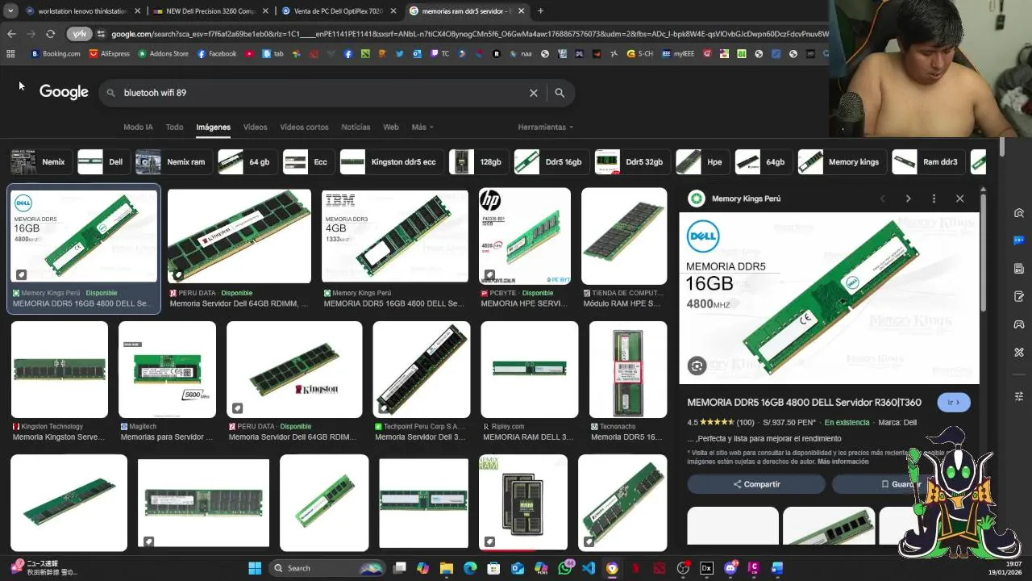Open the notes sidebar icon
Image resolution: width=1032 pixels, height=581 pixels.
point(1019,296)
